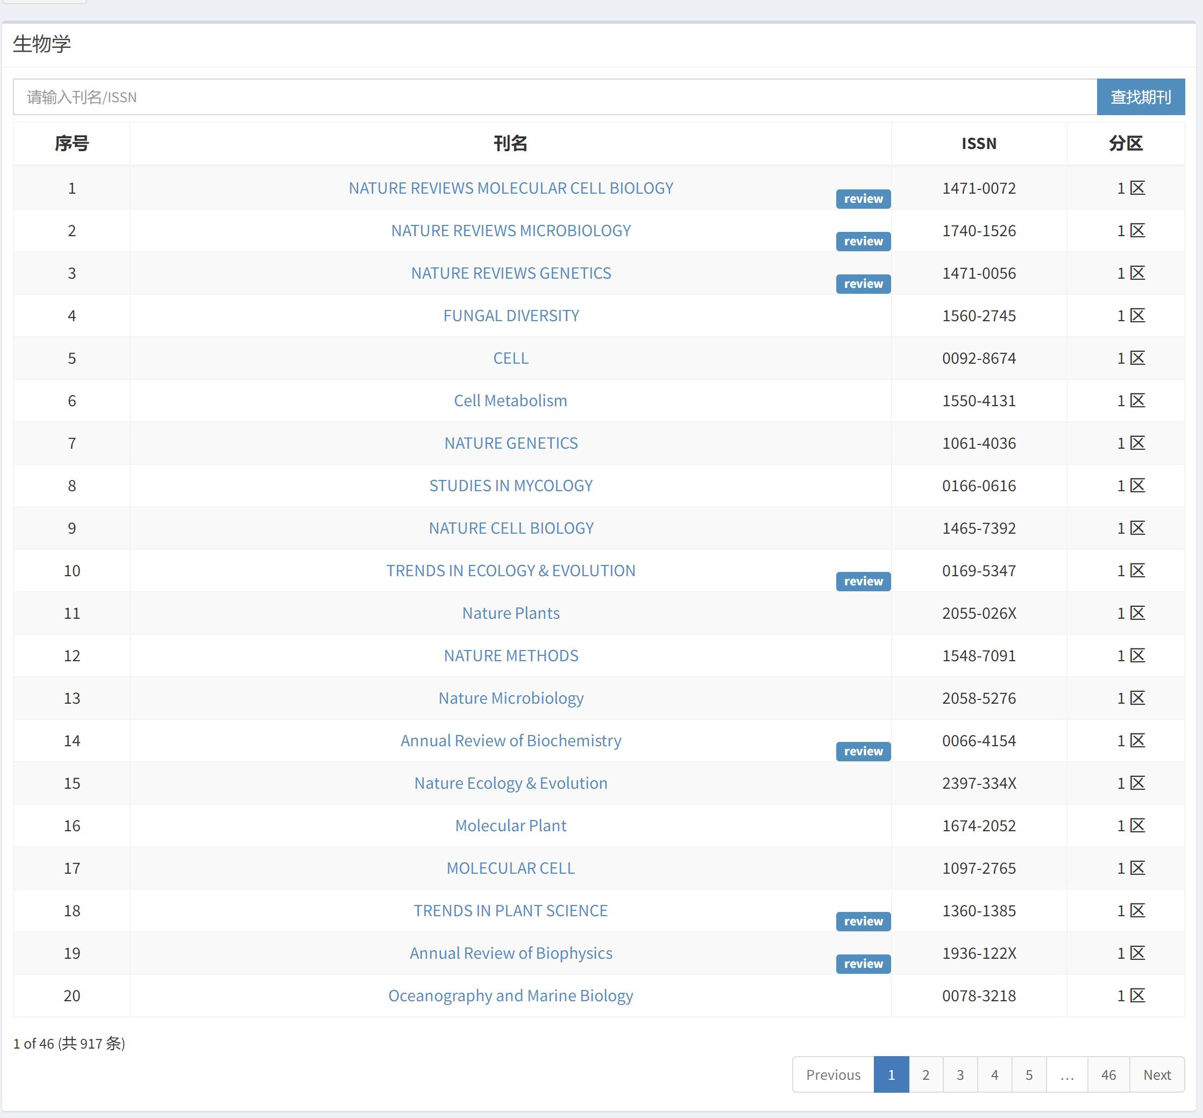The width and height of the screenshot is (1203, 1118).
Task: Click the Previous pagination button
Action: tap(833, 1074)
